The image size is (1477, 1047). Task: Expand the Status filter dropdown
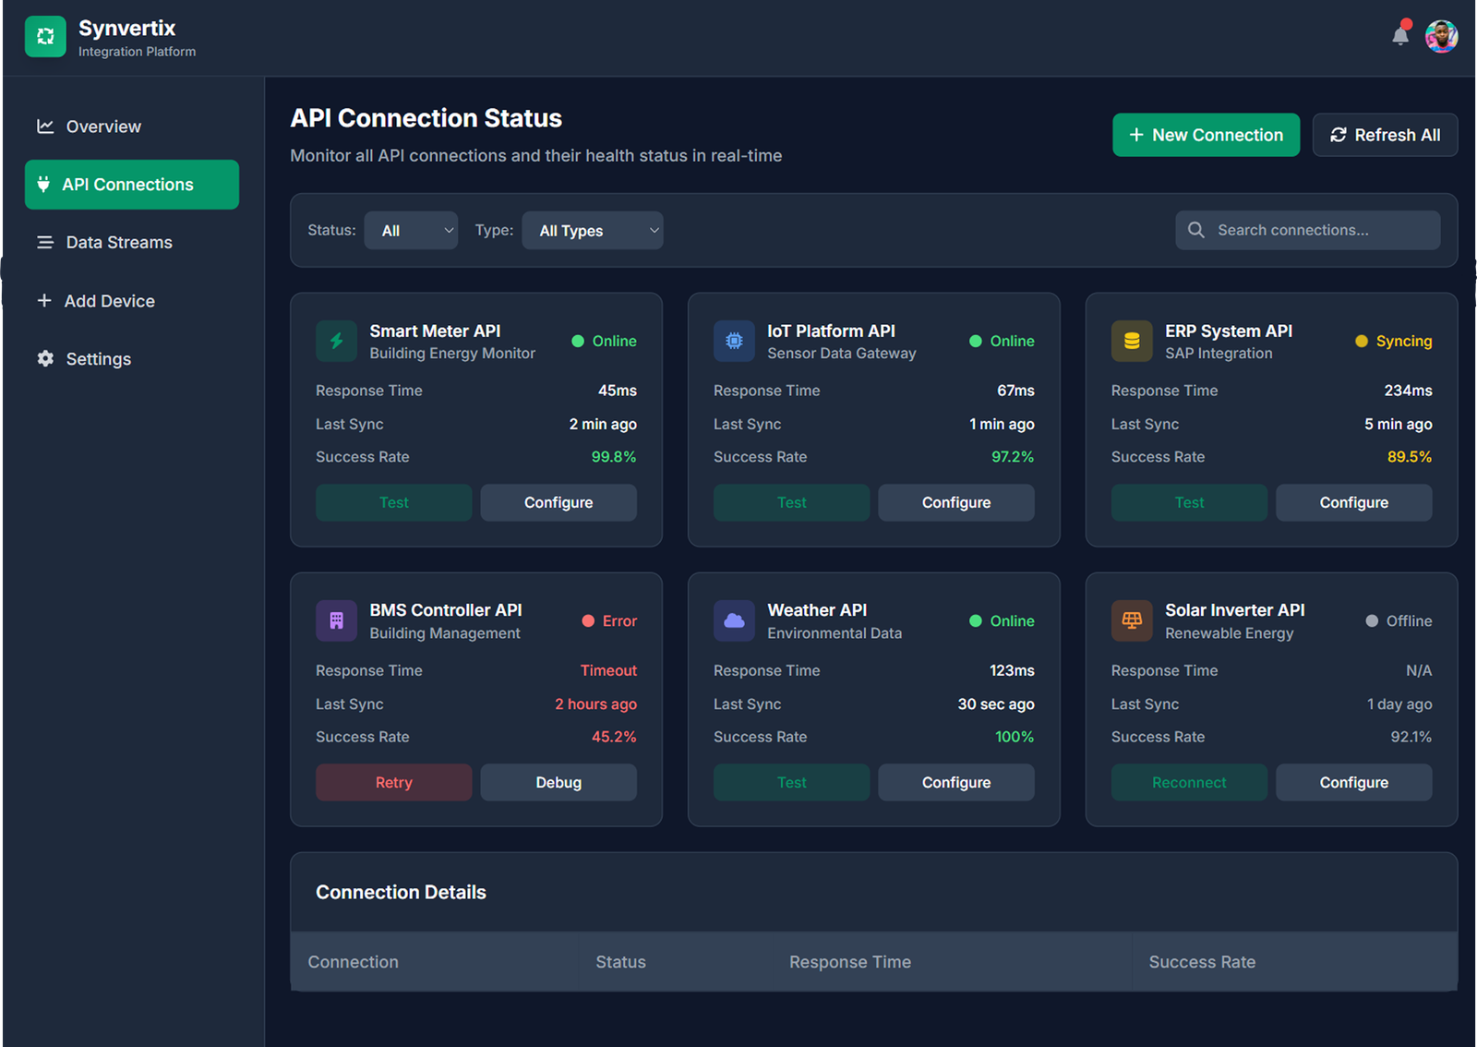click(x=411, y=231)
